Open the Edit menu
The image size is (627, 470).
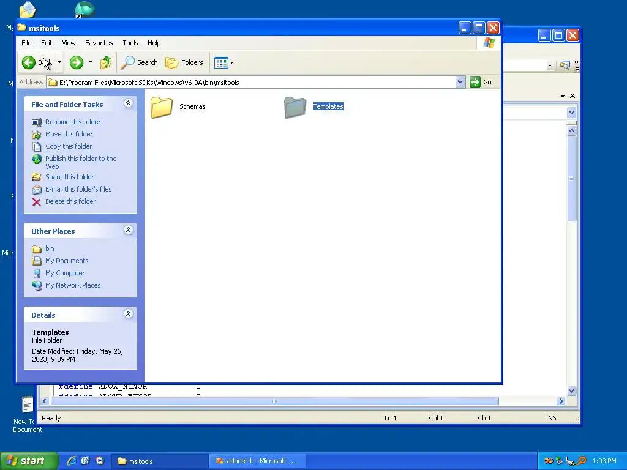[47, 43]
